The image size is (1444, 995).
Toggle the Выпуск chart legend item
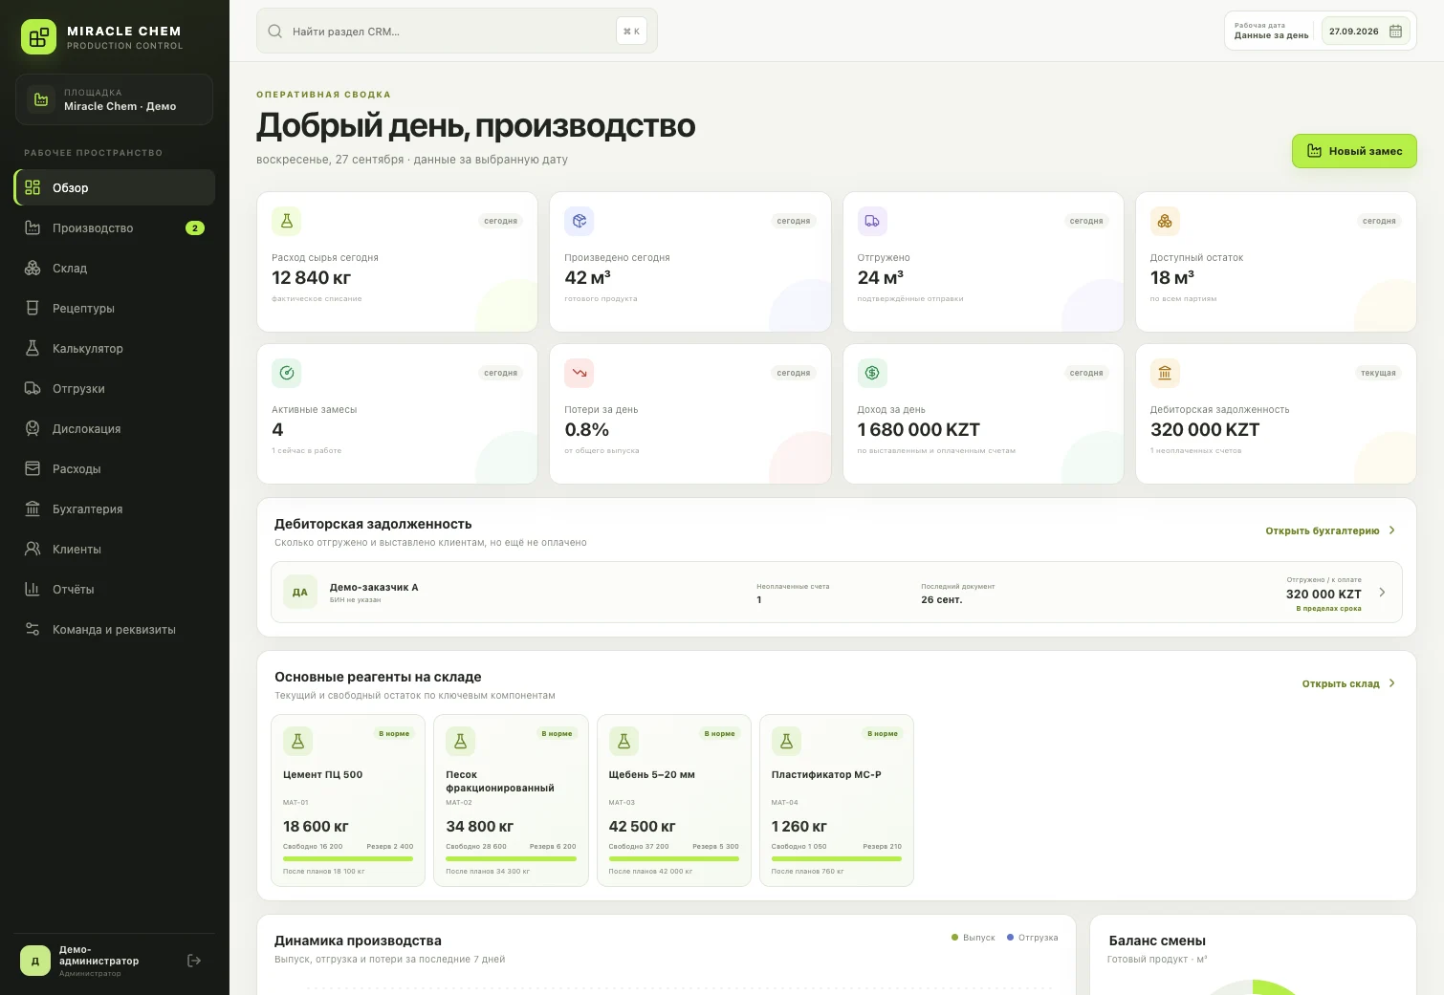tap(974, 938)
